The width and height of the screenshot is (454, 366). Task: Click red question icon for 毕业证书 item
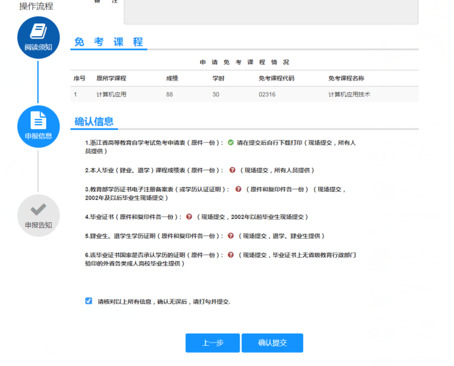point(189,217)
